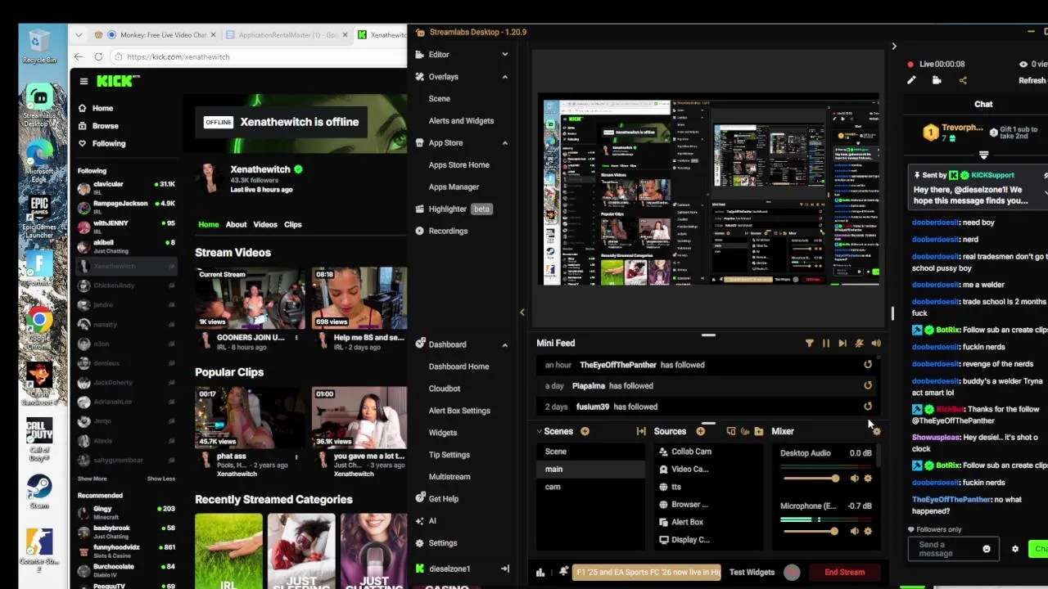The width and height of the screenshot is (1048, 589).
Task: Collapse the Overlays menu section
Action: [x=504, y=76]
